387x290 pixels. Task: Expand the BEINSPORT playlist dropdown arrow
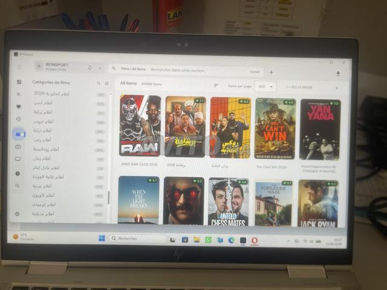pos(100,68)
